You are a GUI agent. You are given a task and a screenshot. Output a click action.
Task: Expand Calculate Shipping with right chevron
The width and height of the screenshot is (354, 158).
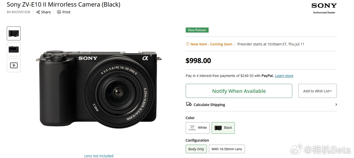coord(336,104)
